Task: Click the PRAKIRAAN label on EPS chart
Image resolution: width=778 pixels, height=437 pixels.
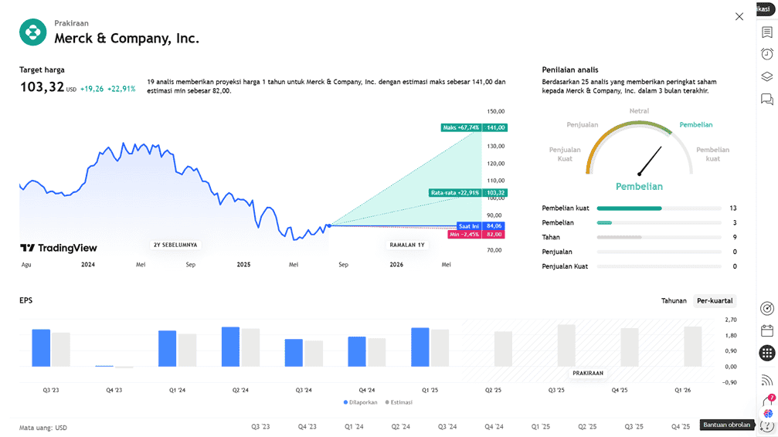Action: [x=588, y=373]
